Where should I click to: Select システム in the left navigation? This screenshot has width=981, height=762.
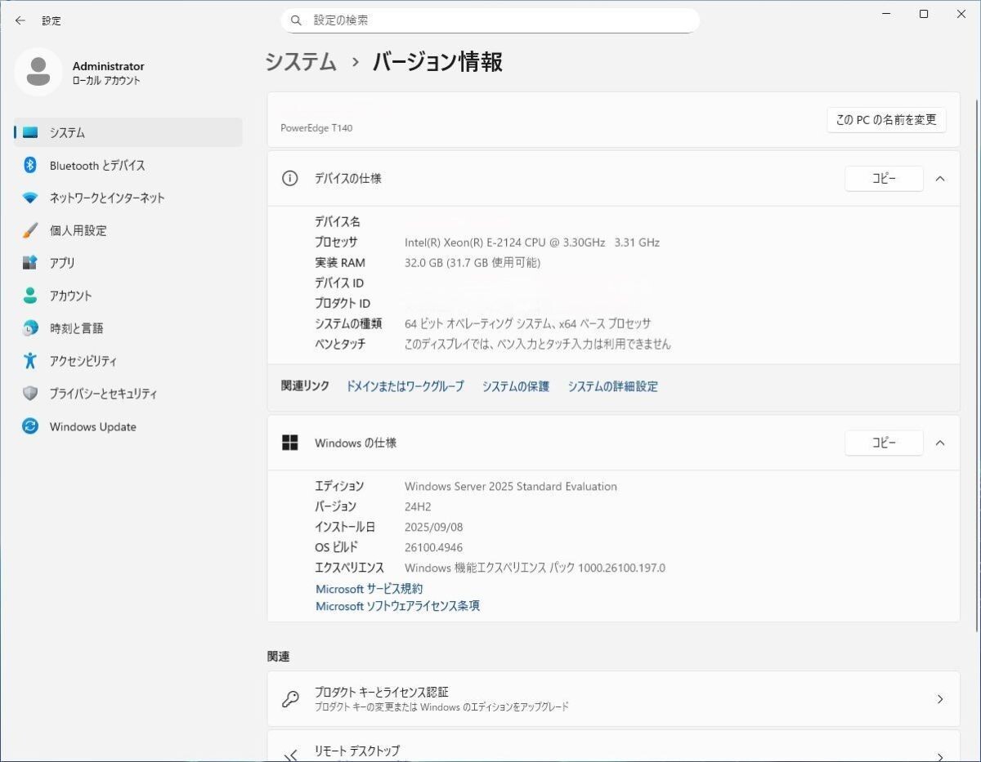[67, 132]
